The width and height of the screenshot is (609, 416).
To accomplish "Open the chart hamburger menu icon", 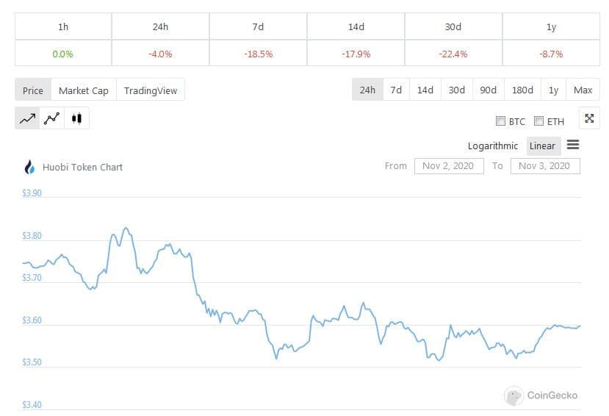I will (573, 146).
